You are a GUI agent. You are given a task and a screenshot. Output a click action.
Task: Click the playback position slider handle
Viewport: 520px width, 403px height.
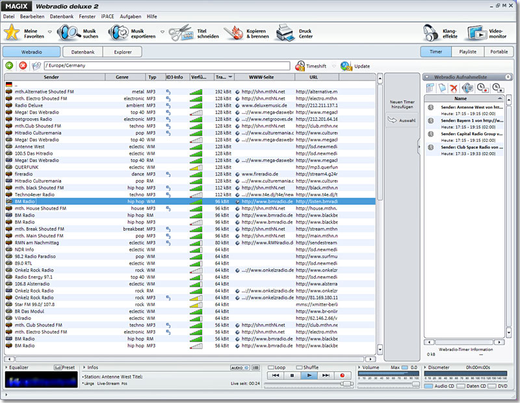coord(346,384)
